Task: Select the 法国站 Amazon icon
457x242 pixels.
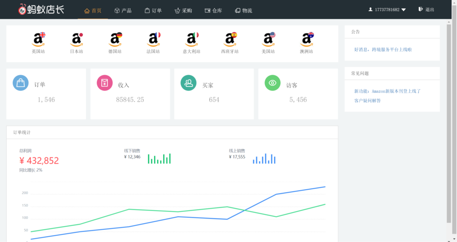Action: coord(153,39)
